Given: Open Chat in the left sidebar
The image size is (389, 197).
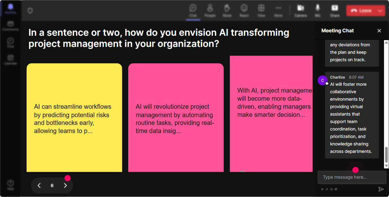Looking at the screenshot, I should click(11, 43).
